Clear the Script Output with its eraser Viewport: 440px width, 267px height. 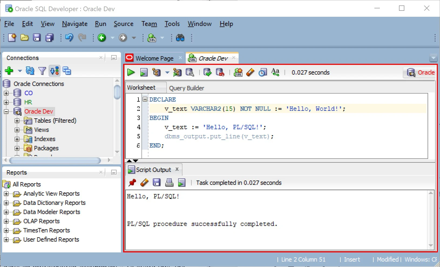pos(144,183)
